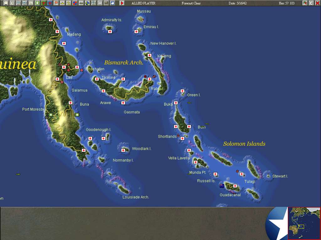Select the magnifier zoom icon

(93, 3)
